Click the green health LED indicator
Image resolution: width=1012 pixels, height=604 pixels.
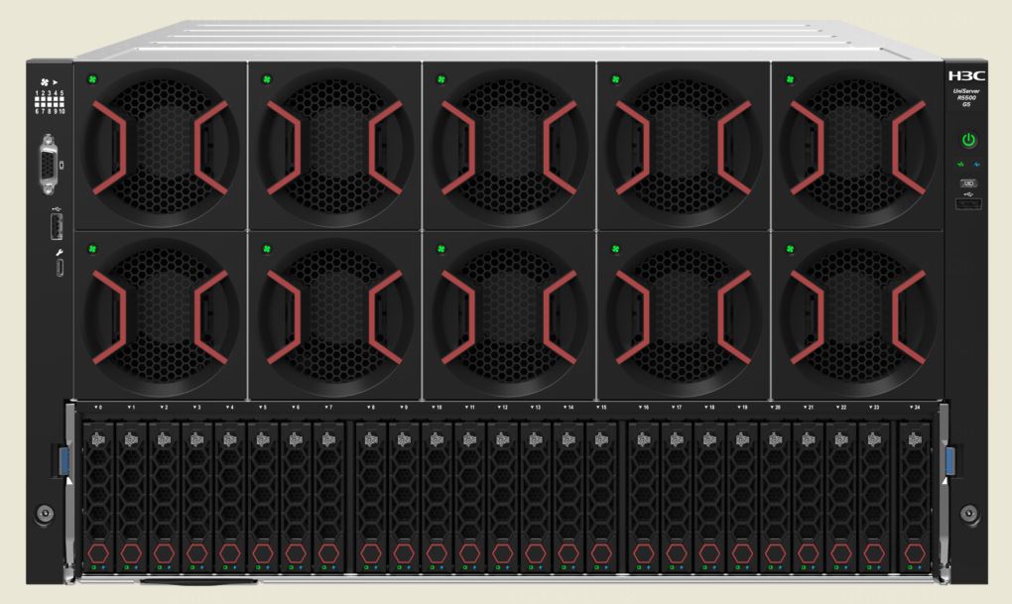tap(960, 165)
